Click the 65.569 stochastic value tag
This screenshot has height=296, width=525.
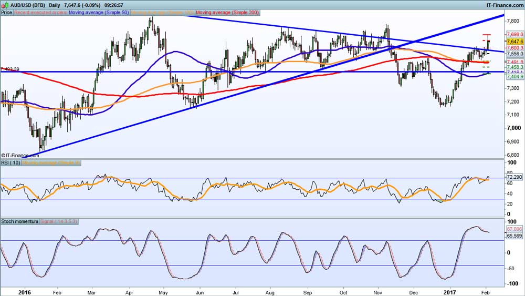click(x=514, y=236)
